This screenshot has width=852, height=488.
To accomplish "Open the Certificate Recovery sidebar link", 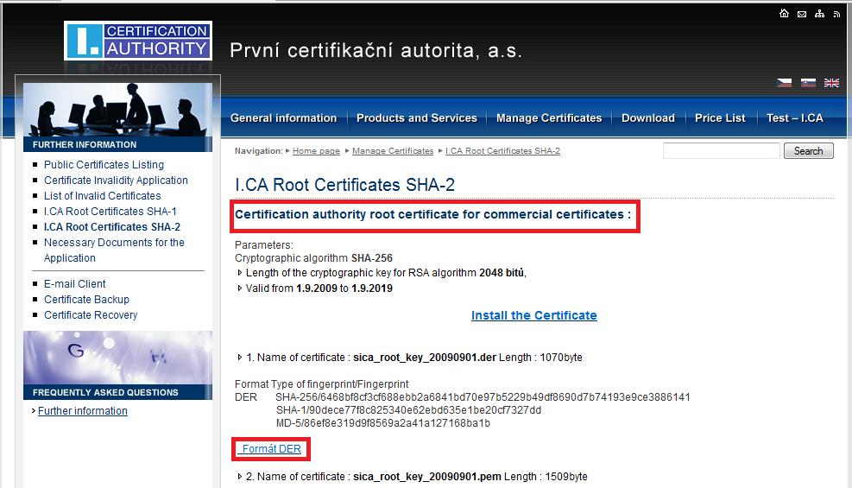I will (91, 315).
